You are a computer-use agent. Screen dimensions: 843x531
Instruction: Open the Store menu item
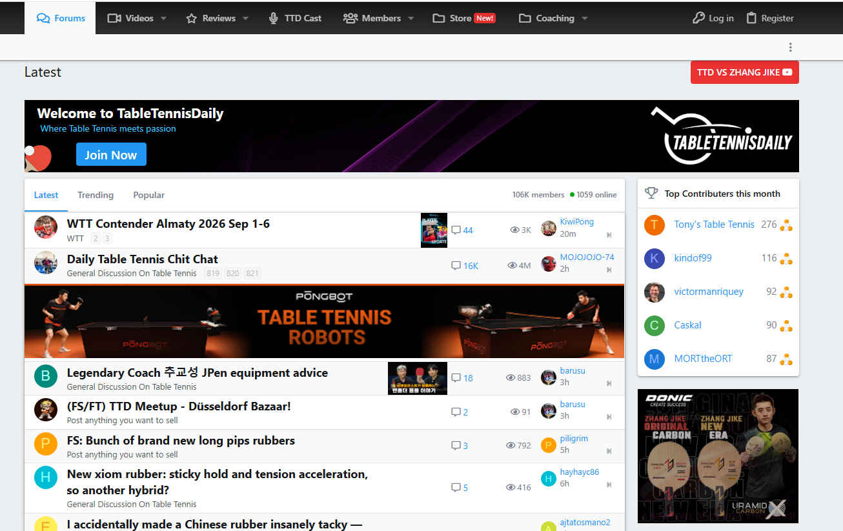[464, 18]
